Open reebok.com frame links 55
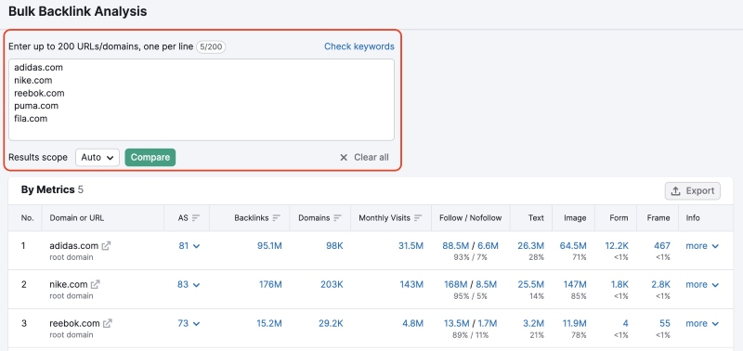 [x=665, y=323]
